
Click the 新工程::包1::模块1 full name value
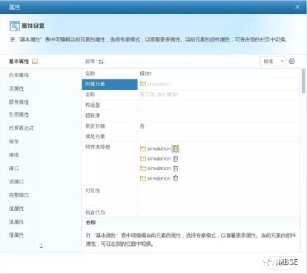pos(159,94)
